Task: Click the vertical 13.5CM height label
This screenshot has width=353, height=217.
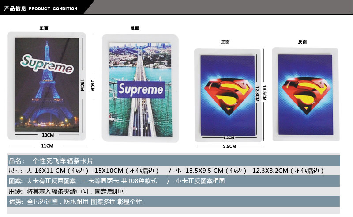Action: pyautogui.click(x=264, y=93)
